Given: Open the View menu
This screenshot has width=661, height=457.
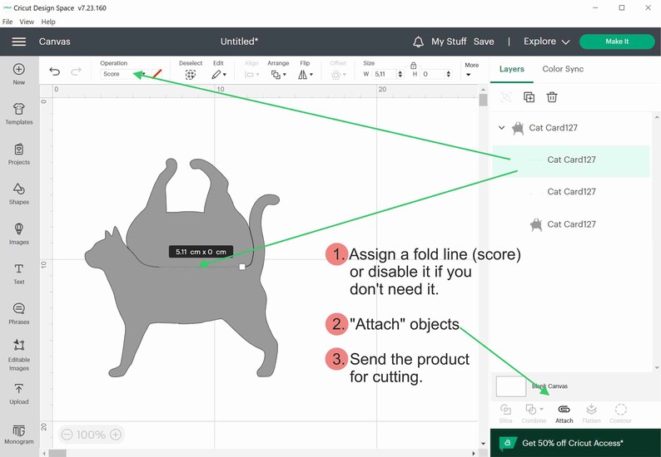Looking at the screenshot, I should (x=27, y=22).
